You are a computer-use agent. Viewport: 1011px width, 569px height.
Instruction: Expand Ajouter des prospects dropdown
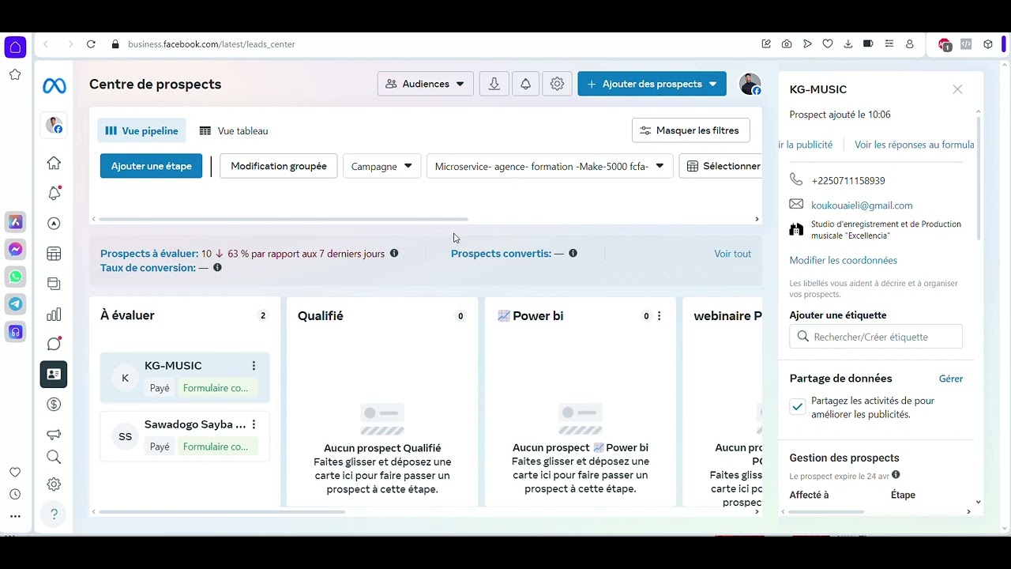712,84
